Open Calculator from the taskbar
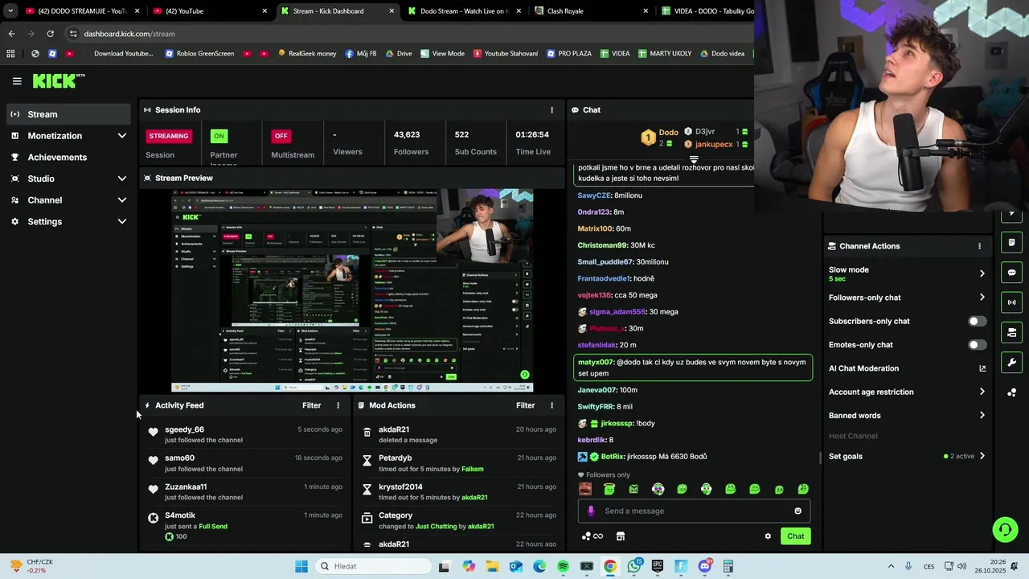 (x=728, y=566)
